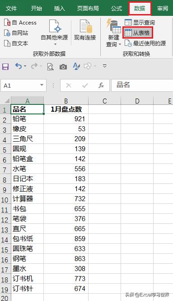Screen dimensions: 173x301
Task: Select header cell 1月盘点数
Action: pyautogui.click(x=66, y=109)
